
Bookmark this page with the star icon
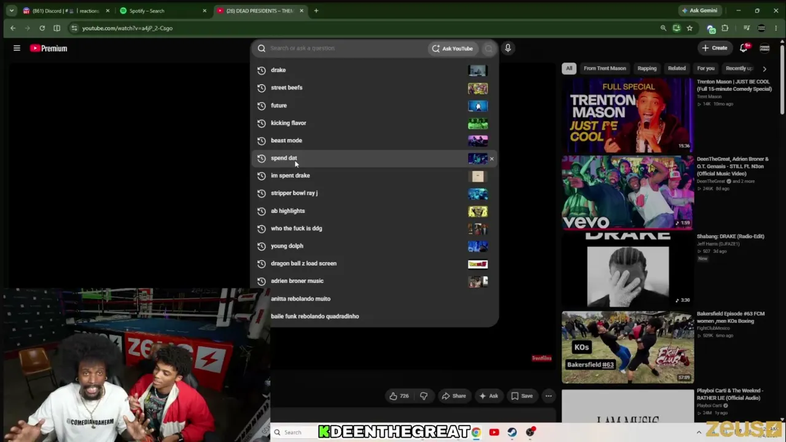click(x=690, y=28)
